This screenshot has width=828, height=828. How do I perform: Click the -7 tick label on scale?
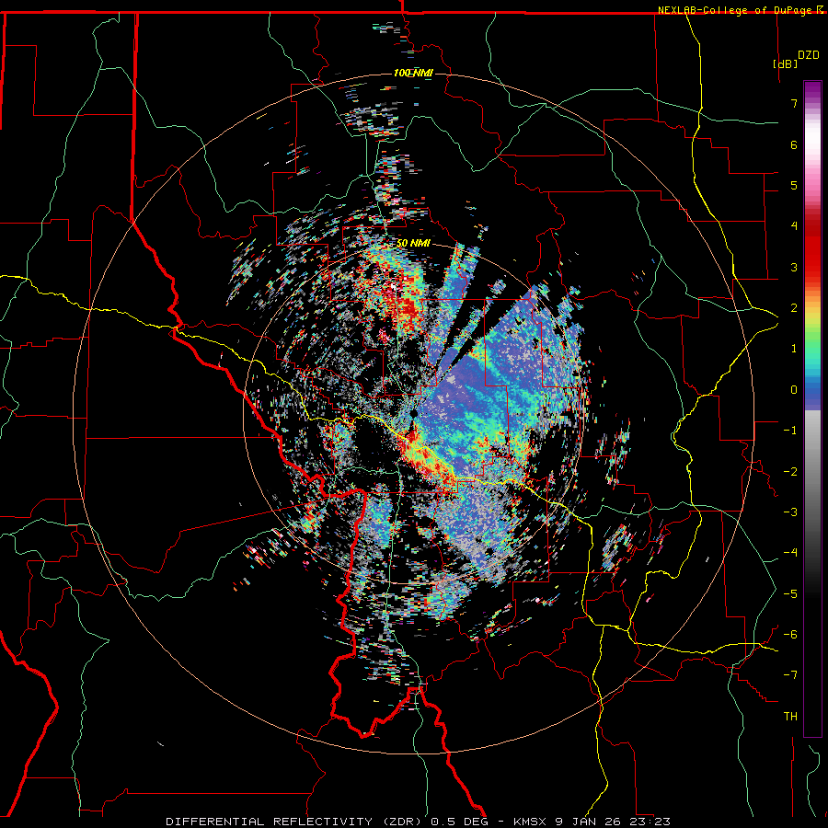coord(790,675)
